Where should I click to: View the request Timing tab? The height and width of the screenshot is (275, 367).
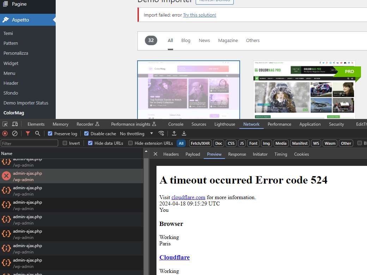click(281, 154)
